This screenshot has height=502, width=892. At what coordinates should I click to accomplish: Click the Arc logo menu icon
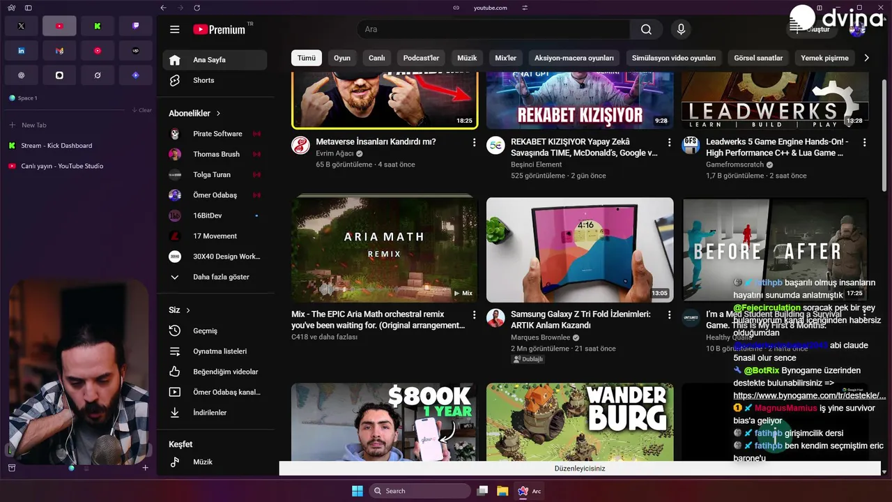(10, 8)
